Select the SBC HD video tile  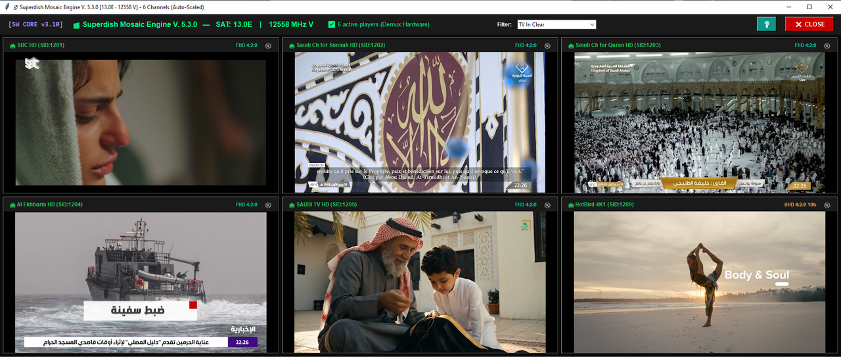(141, 122)
